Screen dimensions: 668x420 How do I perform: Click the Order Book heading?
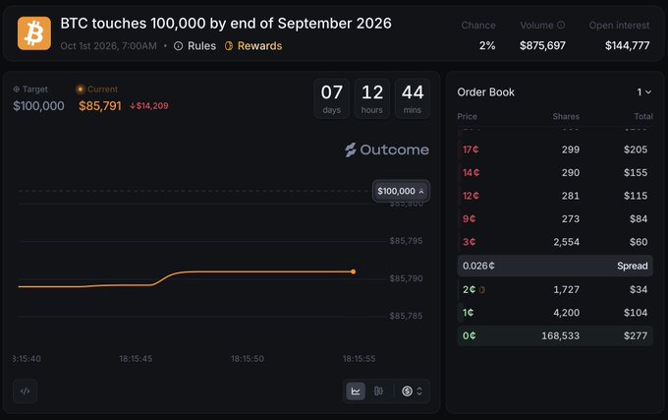pyautogui.click(x=485, y=92)
